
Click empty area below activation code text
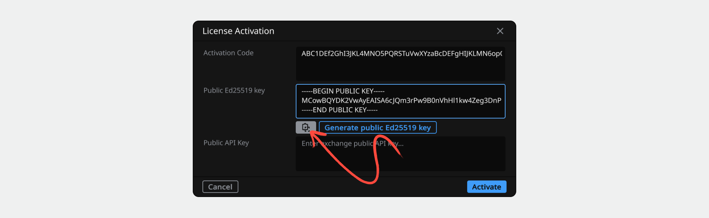point(400,70)
